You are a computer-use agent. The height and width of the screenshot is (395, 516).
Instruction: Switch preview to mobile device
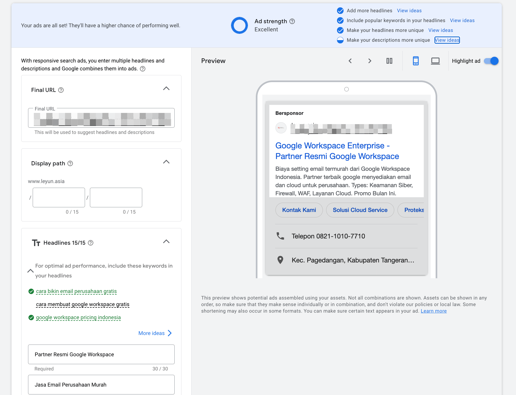point(416,61)
